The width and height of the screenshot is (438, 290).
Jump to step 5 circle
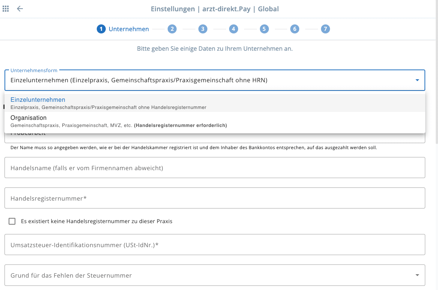pos(264,29)
